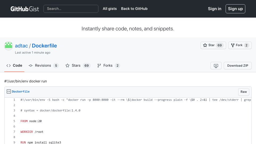Click the 'FROM node:20' code line

[31, 121]
